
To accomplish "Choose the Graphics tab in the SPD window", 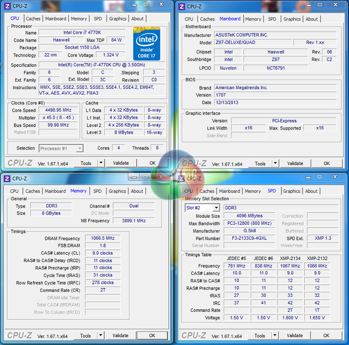I will coord(291,191).
